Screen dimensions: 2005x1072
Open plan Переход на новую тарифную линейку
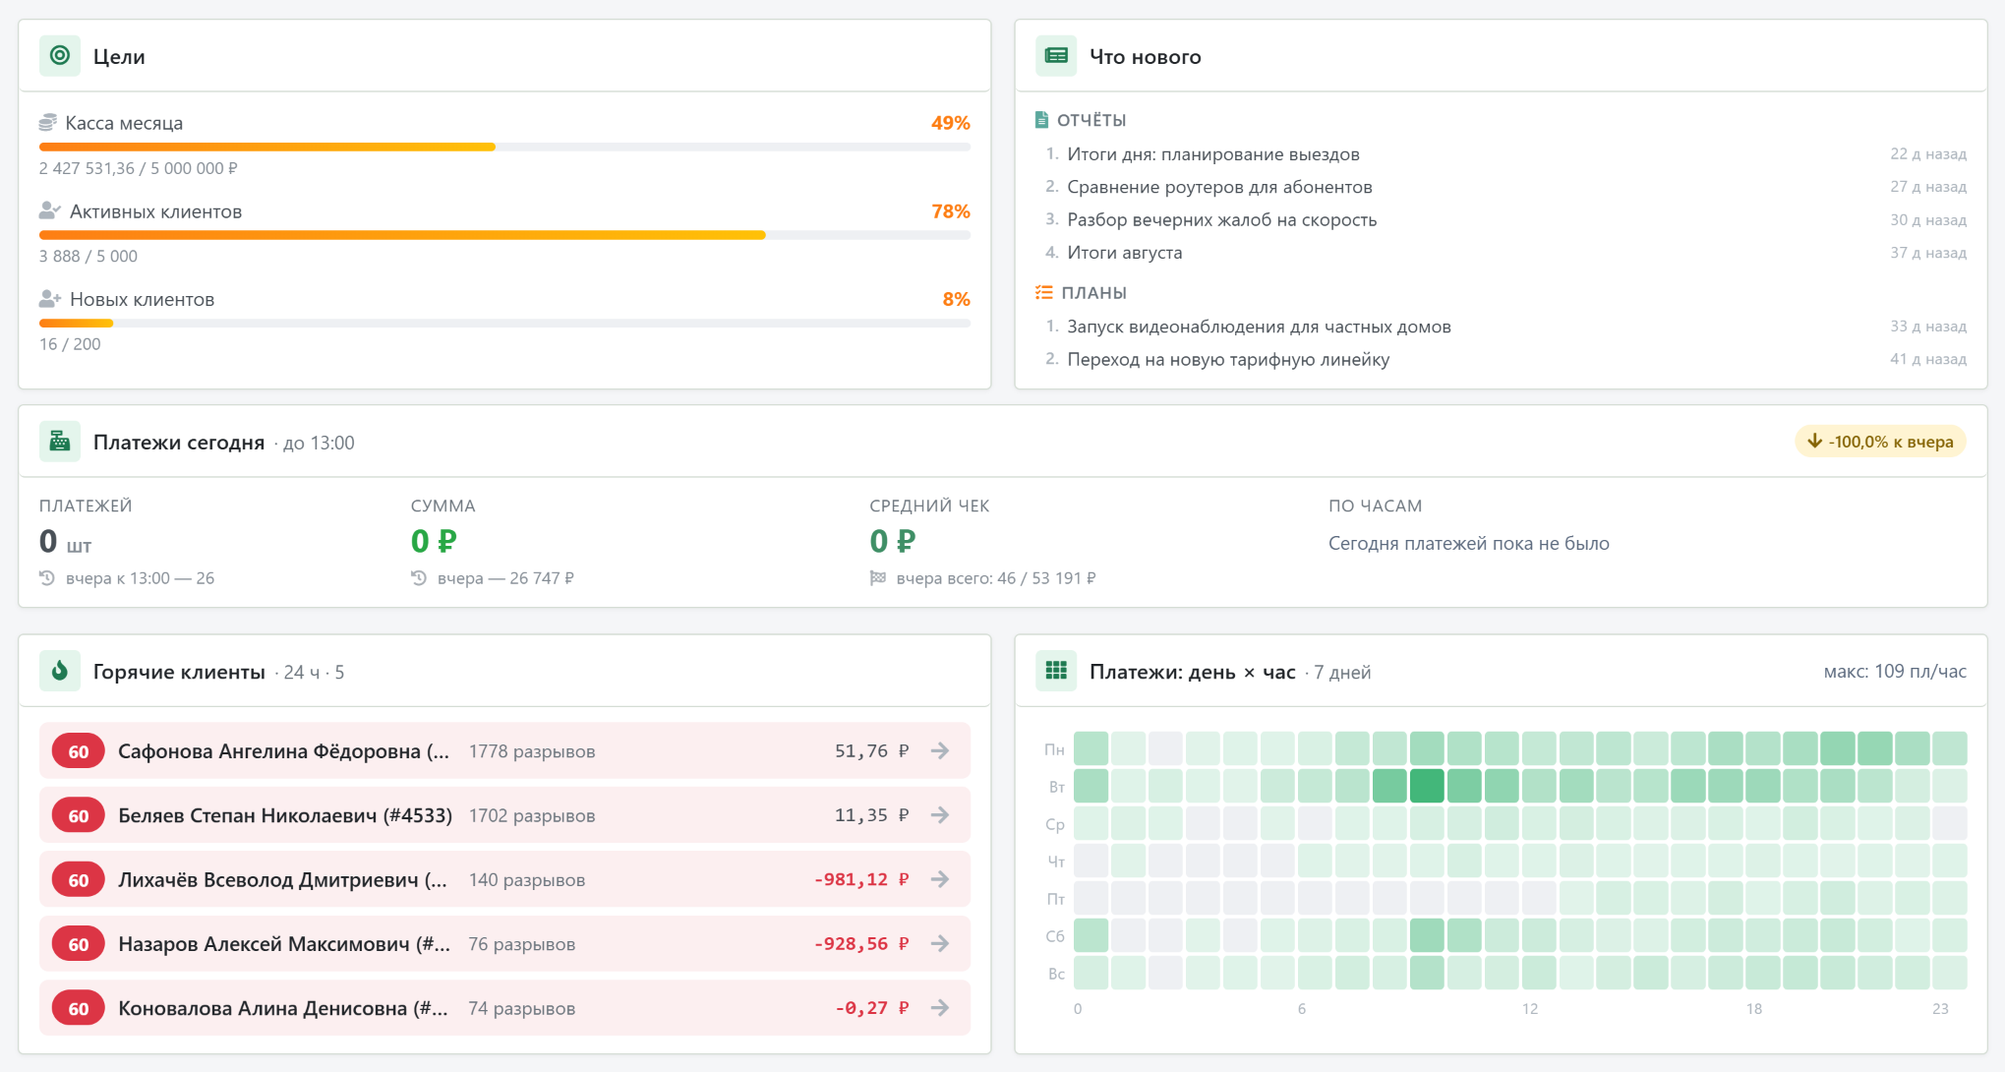click(x=1228, y=359)
